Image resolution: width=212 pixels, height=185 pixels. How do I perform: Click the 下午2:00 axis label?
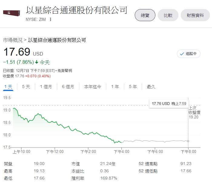[88, 152]
